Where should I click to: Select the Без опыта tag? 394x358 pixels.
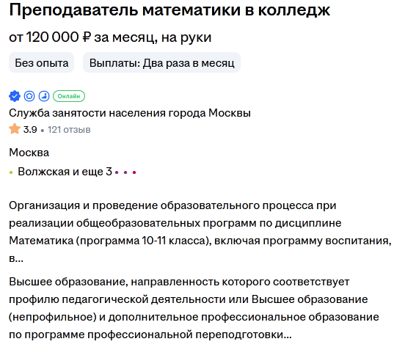tap(42, 62)
